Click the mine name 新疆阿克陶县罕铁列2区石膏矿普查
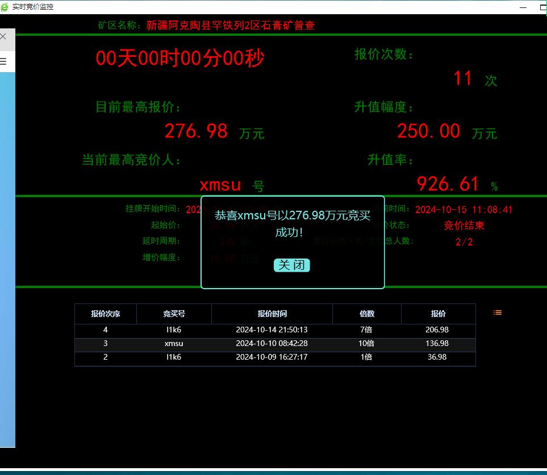This screenshot has width=547, height=475. point(230,26)
